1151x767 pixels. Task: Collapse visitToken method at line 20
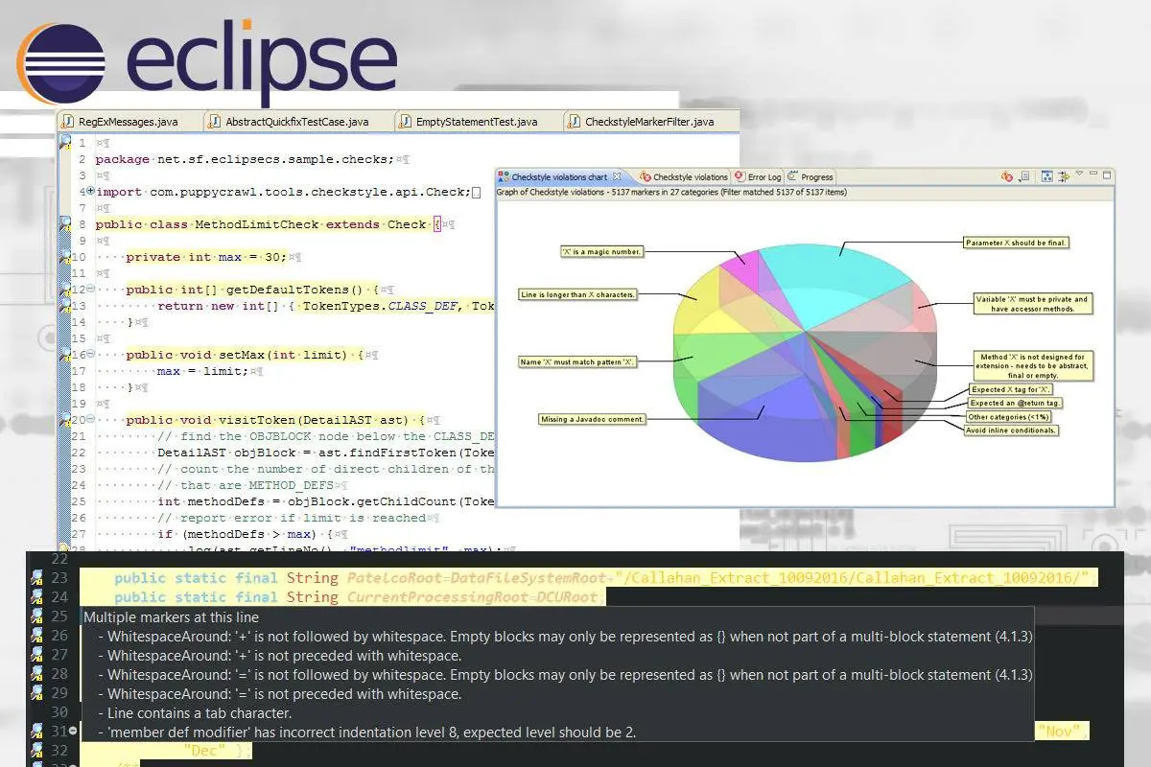tap(91, 420)
